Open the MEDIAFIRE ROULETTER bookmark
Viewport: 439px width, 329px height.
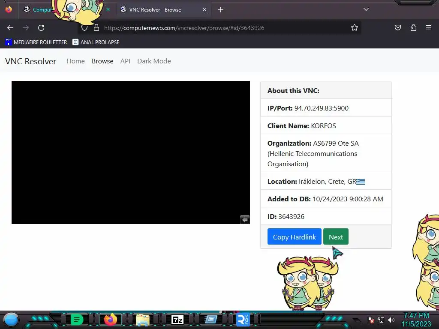(36, 42)
